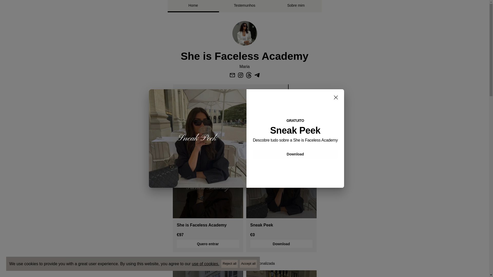Open the use of cookies link
The width and height of the screenshot is (493, 277).
[x=205, y=264]
